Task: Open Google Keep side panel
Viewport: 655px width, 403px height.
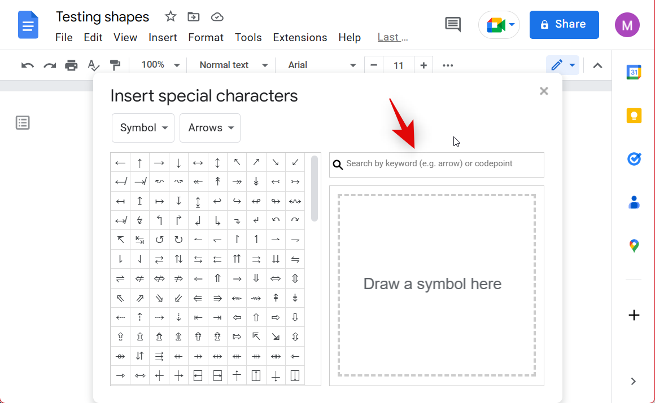Action: tap(634, 116)
